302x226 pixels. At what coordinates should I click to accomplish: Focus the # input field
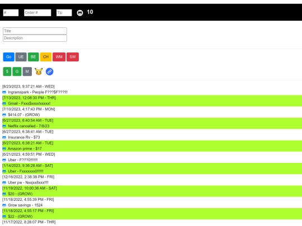click(11, 13)
